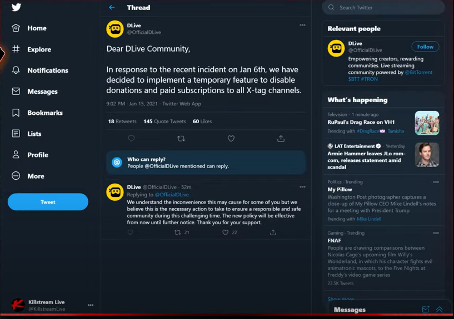
Task: Reply to the main DLive tweet
Action: coord(131,139)
